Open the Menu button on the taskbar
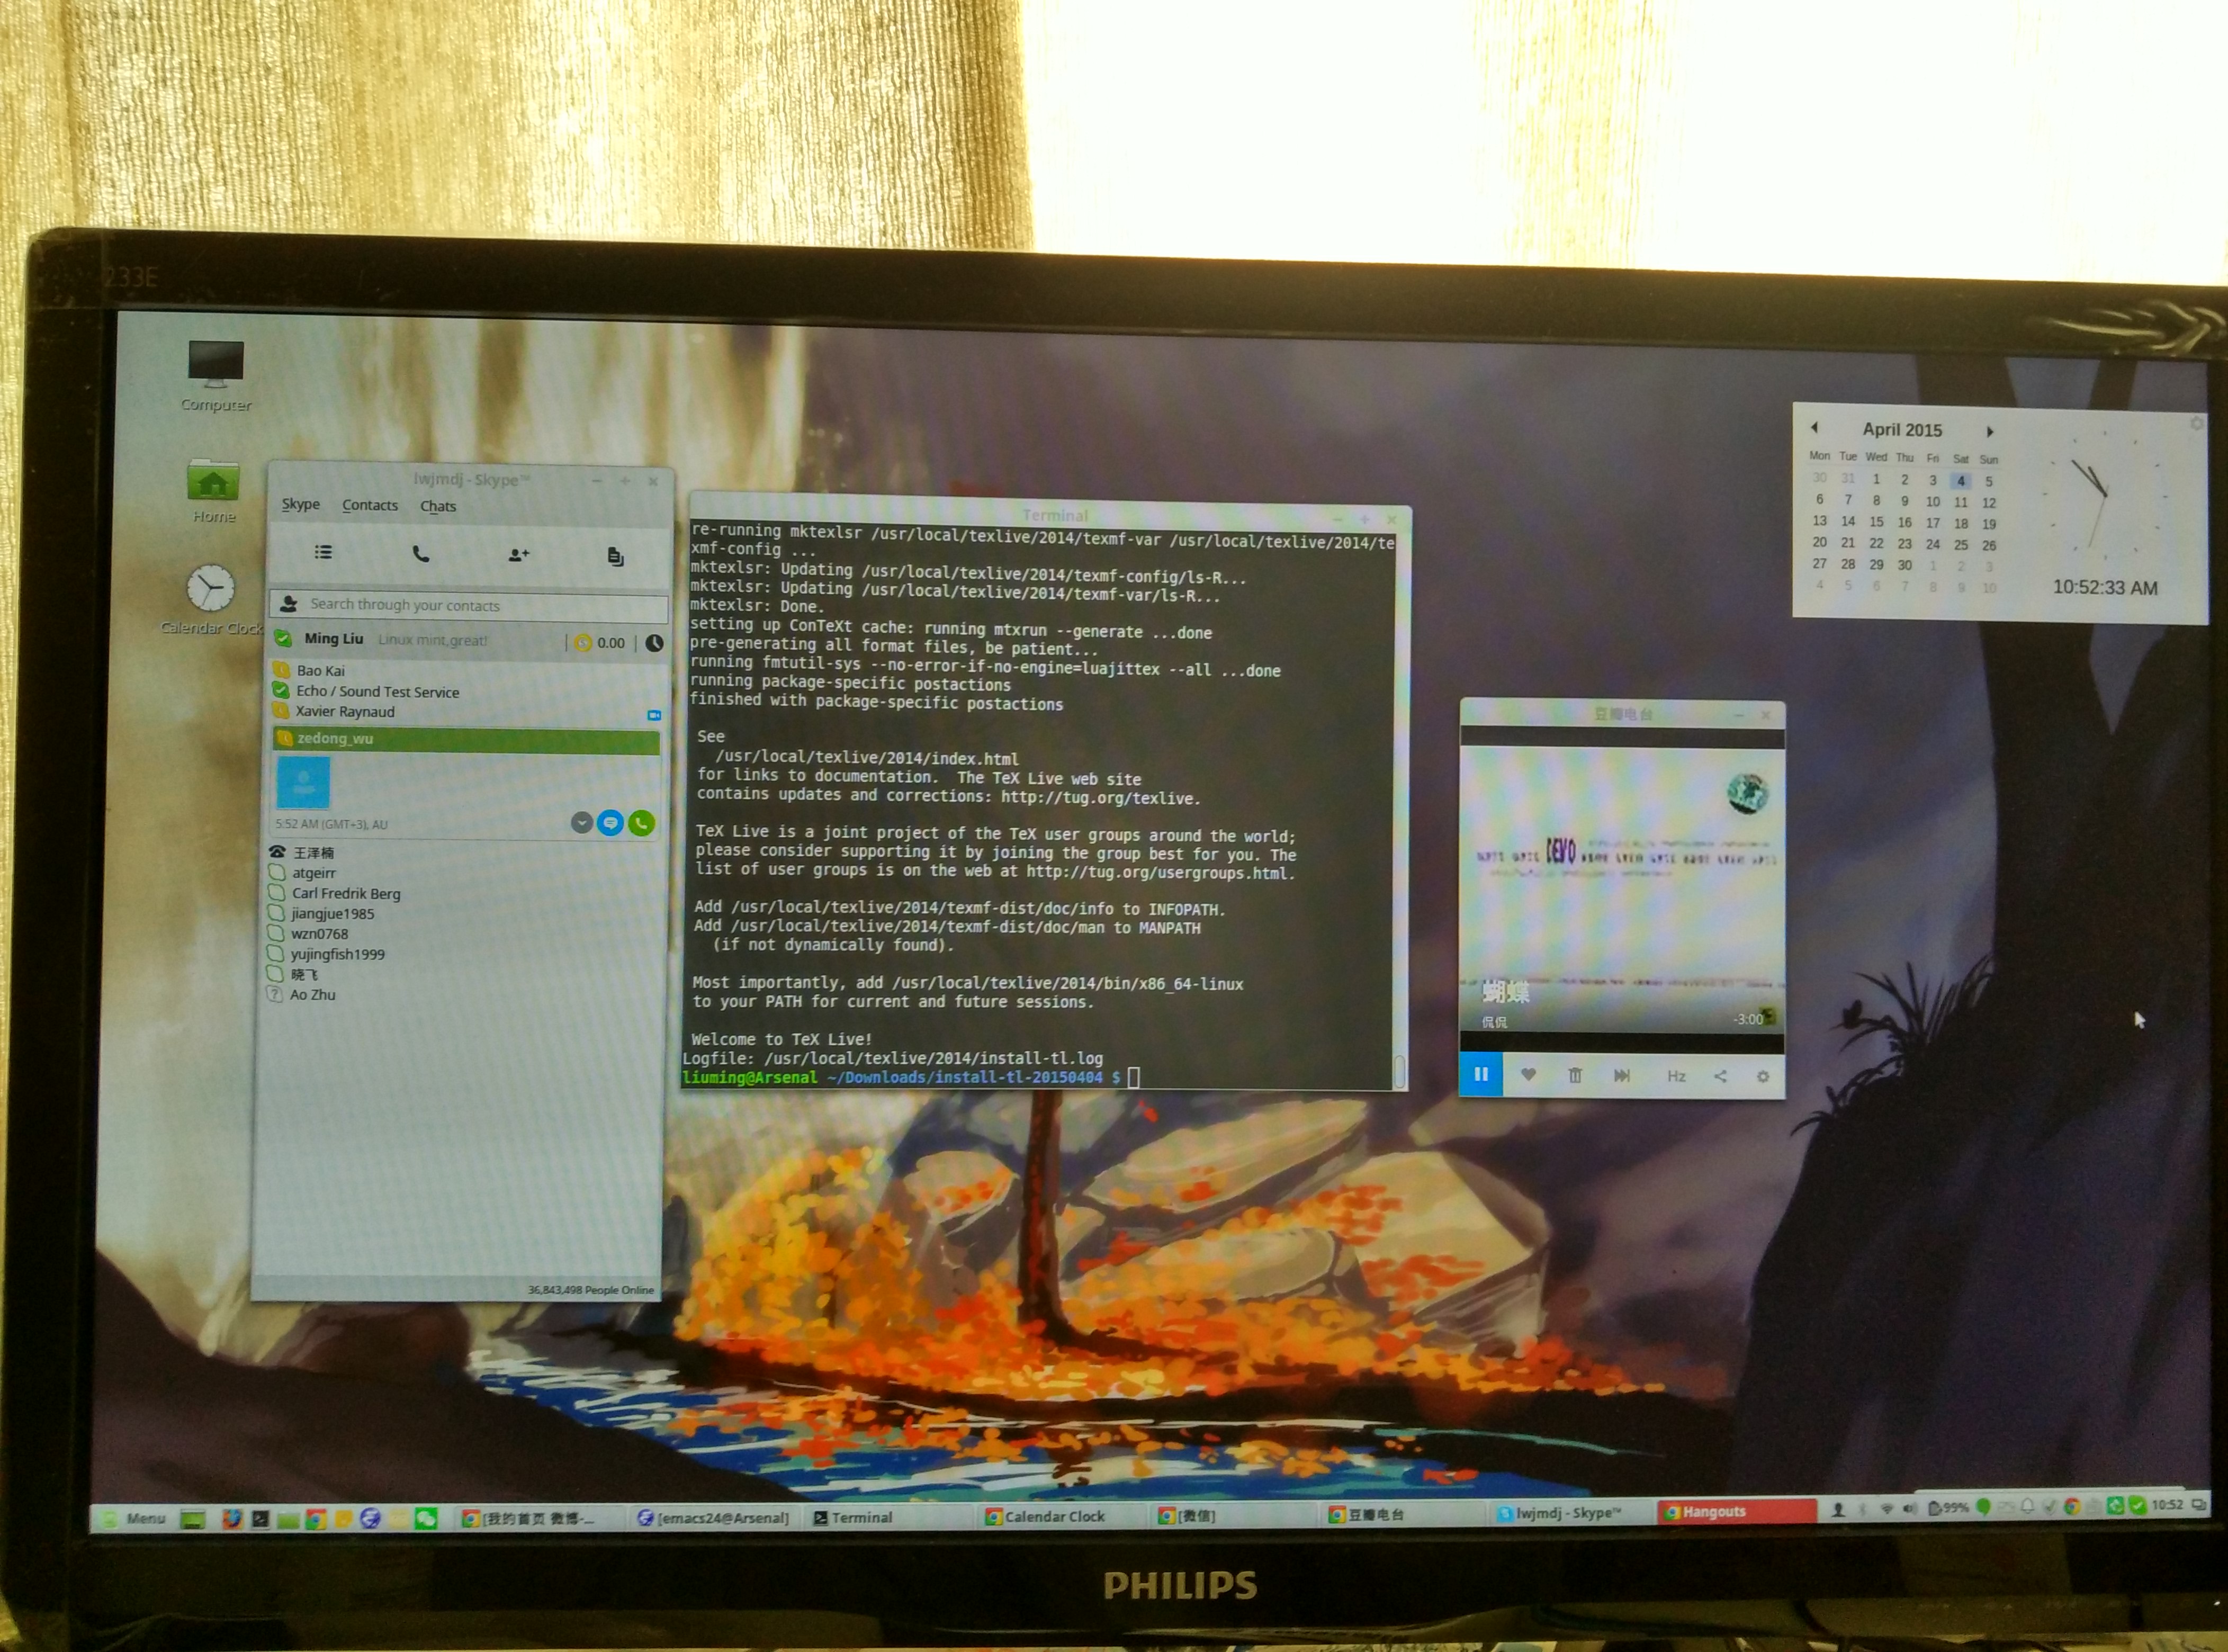Screen dimensions: 2228x1652 pos(134,1518)
